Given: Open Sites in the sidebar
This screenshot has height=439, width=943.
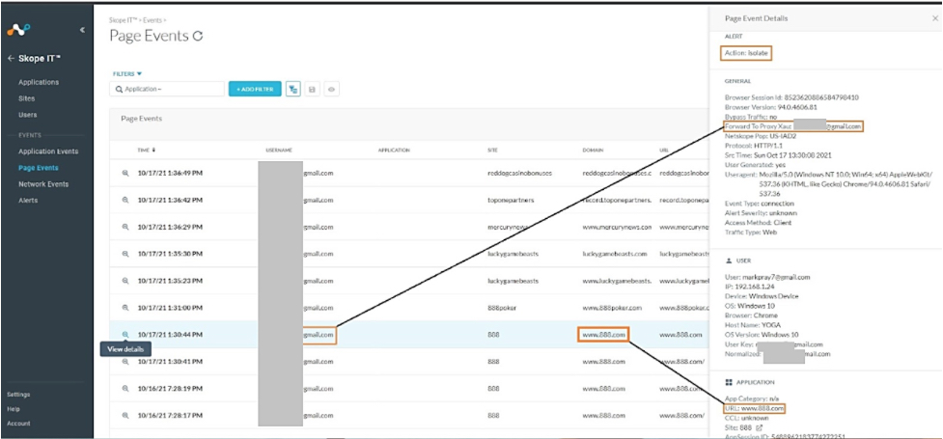Looking at the screenshot, I should pyautogui.click(x=26, y=98).
